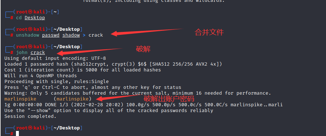Click the red annotation '破解出账户密码'
The width and height of the screenshot is (326, 136).
tap(169, 98)
